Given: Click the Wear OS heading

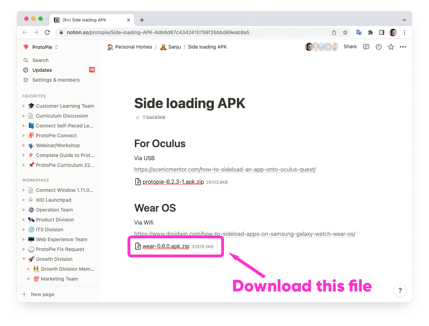Looking at the screenshot, I should [x=155, y=208].
